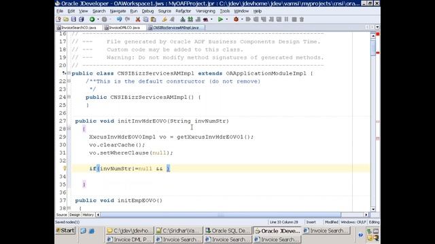The width and height of the screenshot is (435, 244).
Task: Click the Save All toolbar icon
Action: 82,20
